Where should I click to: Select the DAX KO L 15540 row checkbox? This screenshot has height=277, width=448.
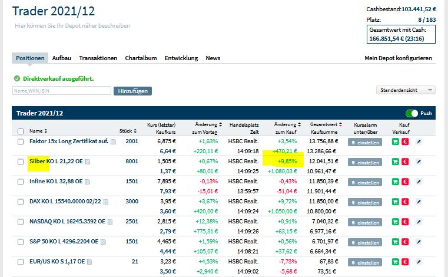(x=21, y=201)
